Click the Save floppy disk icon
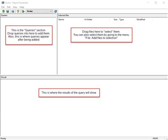The height and width of the screenshot is (140, 168). coord(7,11)
